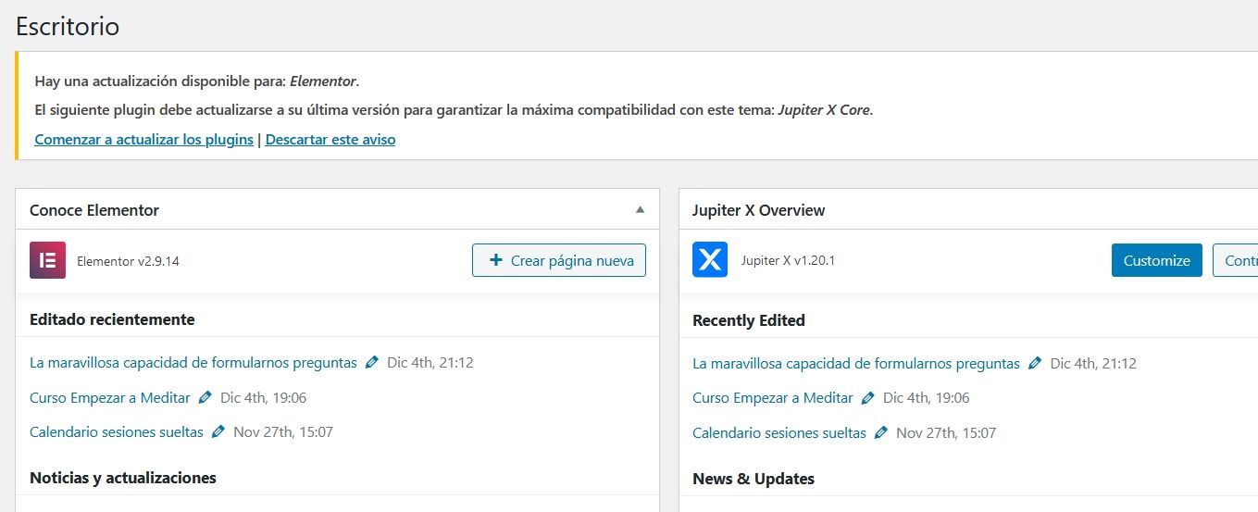Open 'Calendario sesiones sueltas' in Jupiter X Overview
This screenshot has width=1258, height=512.
coord(779,432)
